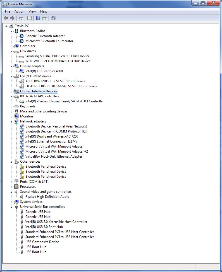
Task: Open Properties via the toolbar icon
Action: click(x=30, y=18)
